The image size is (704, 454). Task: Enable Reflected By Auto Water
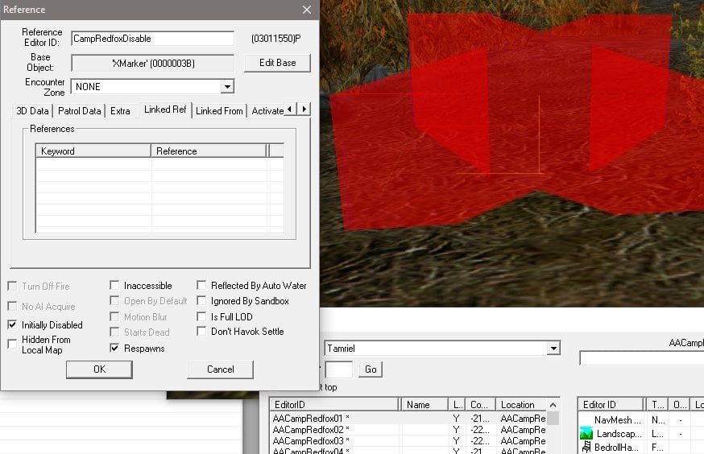201,285
